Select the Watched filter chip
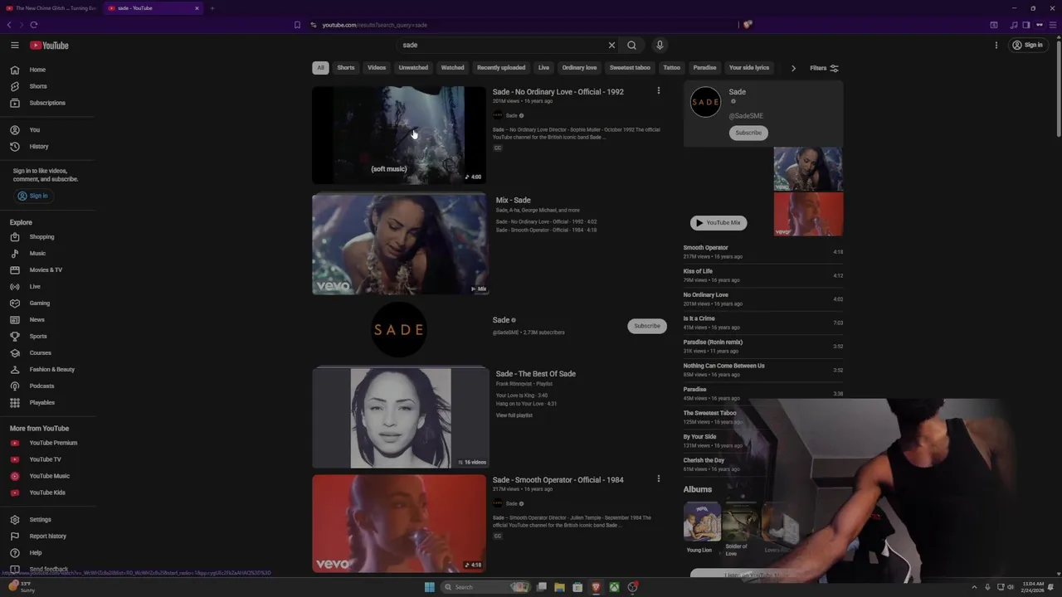Screen dimensions: 1062x597 [452, 68]
